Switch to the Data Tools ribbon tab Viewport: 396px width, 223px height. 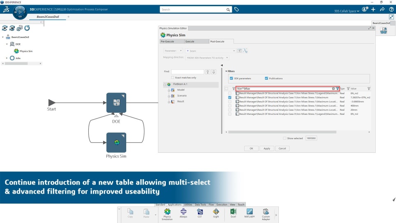(x=200, y=204)
